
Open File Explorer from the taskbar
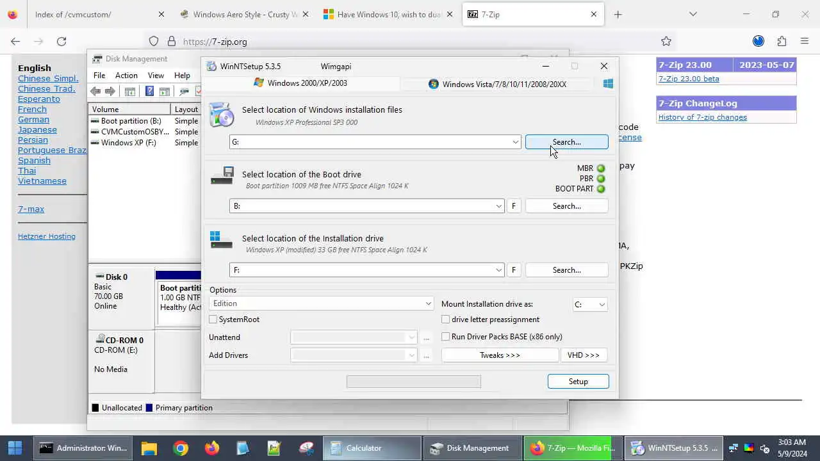click(149, 448)
